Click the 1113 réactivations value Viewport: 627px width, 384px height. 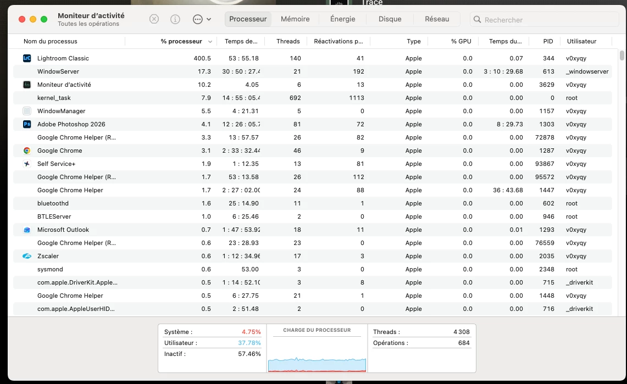[x=356, y=97]
